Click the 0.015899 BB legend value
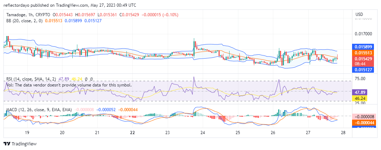 click(x=73, y=21)
